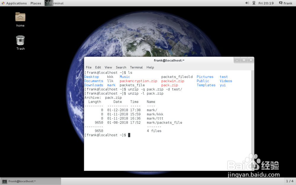The height and width of the screenshot is (185, 296).
Task: Open the frank user menu
Action: (286, 3)
